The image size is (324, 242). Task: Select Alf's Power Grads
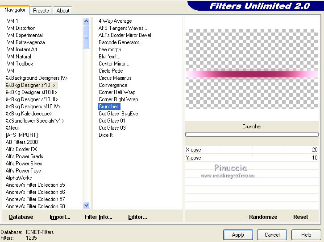[x=25, y=156]
